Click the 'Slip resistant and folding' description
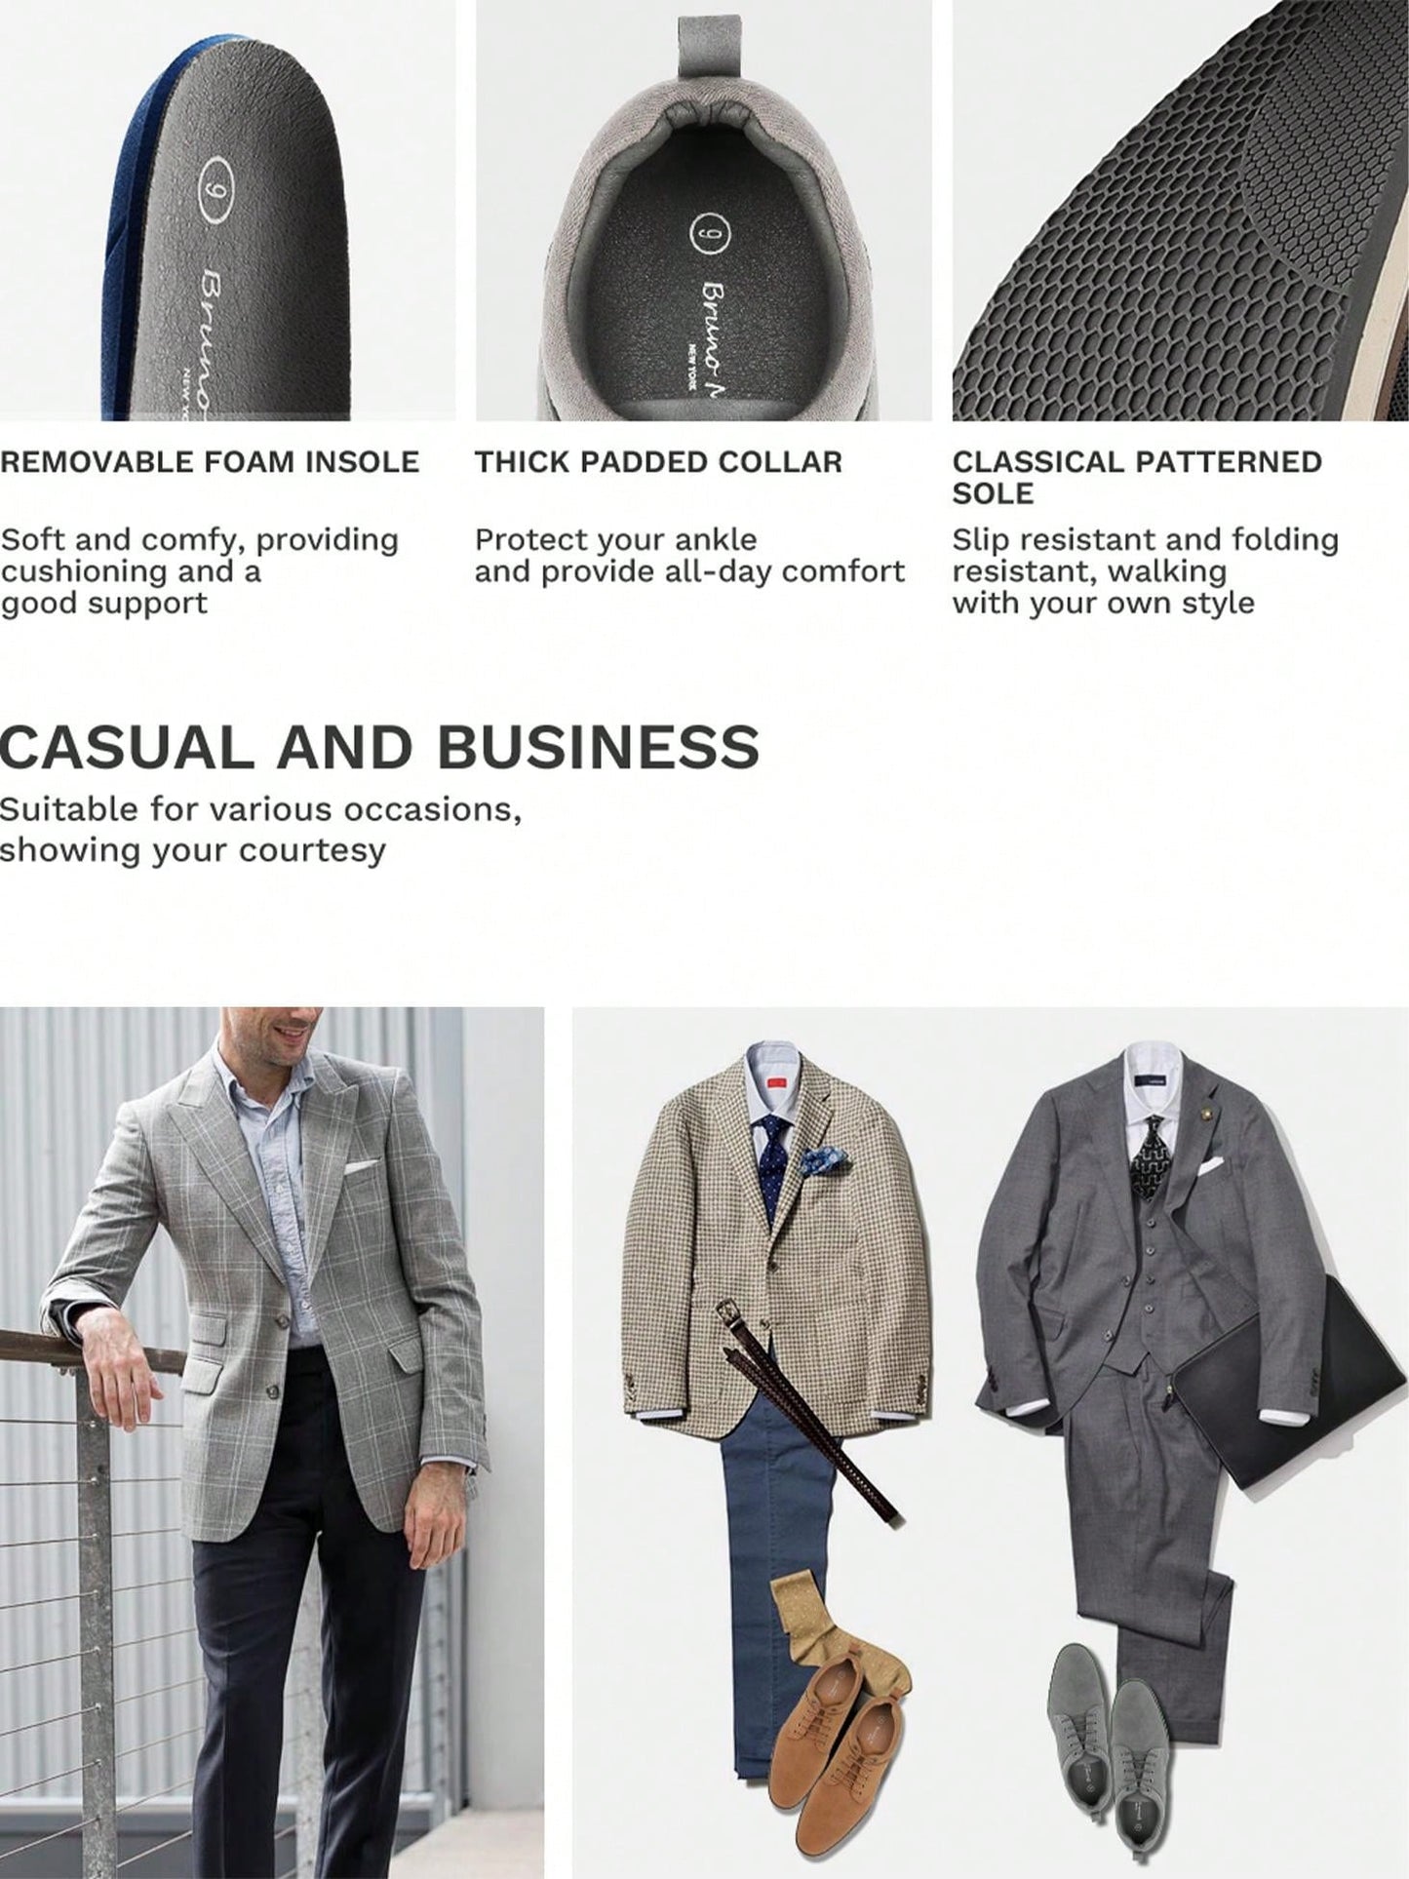 pyautogui.click(x=1146, y=570)
